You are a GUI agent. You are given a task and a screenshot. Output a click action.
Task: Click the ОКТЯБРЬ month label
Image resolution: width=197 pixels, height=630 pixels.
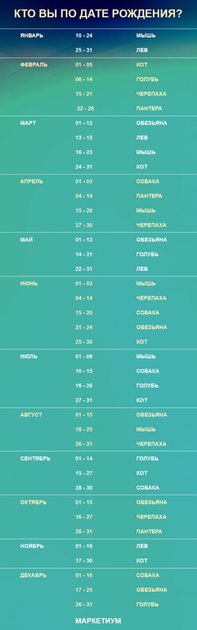tap(33, 503)
